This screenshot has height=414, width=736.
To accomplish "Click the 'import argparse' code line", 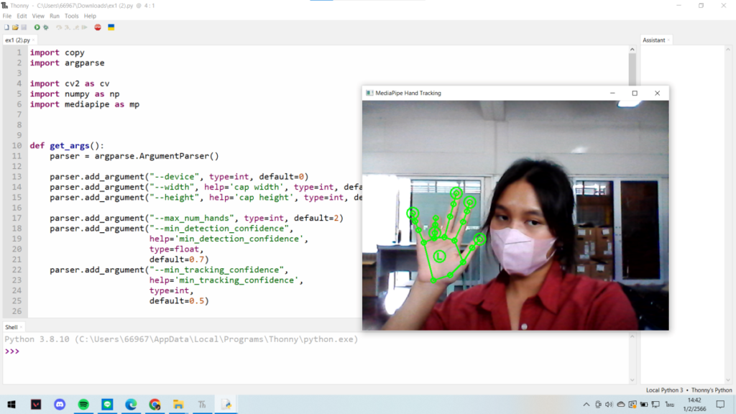I will tap(67, 63).
